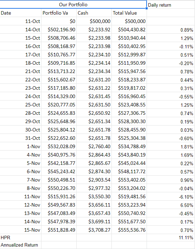This screenshot has width=195, height=249.
Task: Click the total value $512,999.87
Action: point(129,55)
